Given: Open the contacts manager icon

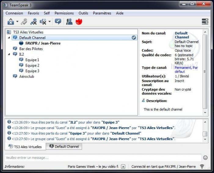Looking at the screenshot, I should coord(69,22).
